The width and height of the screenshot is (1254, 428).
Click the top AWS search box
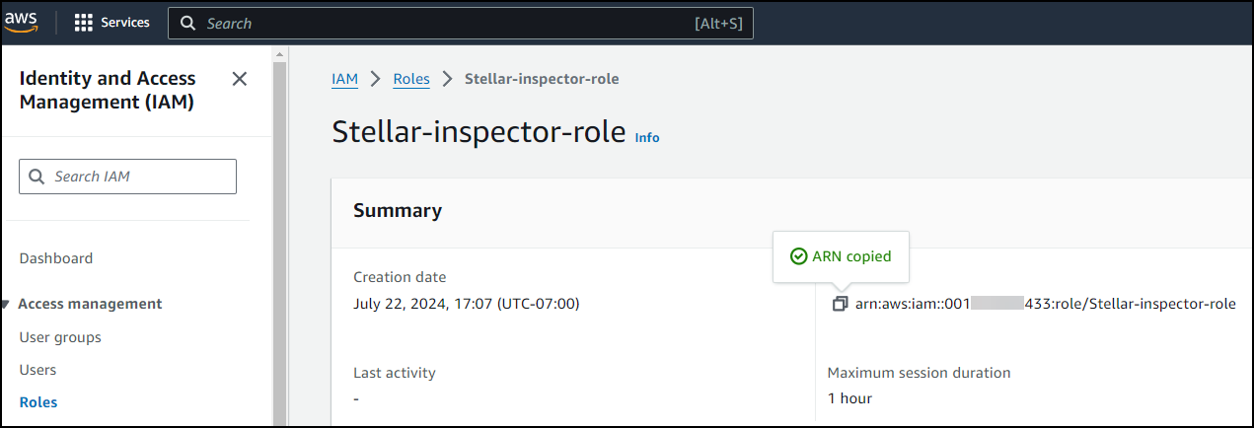[444, 24]
